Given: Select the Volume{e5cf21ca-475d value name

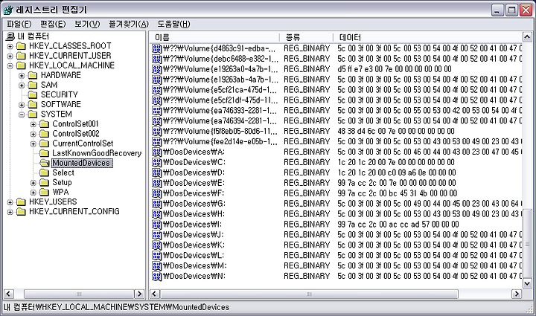Looking at the screenshot, I should coord(220,90).
